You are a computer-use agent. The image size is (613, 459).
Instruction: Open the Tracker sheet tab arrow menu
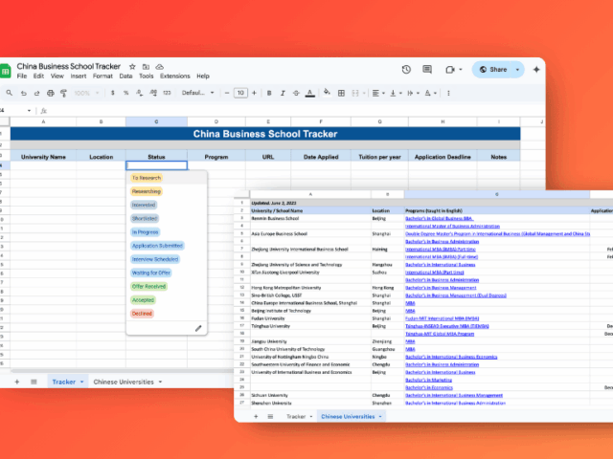81,382
